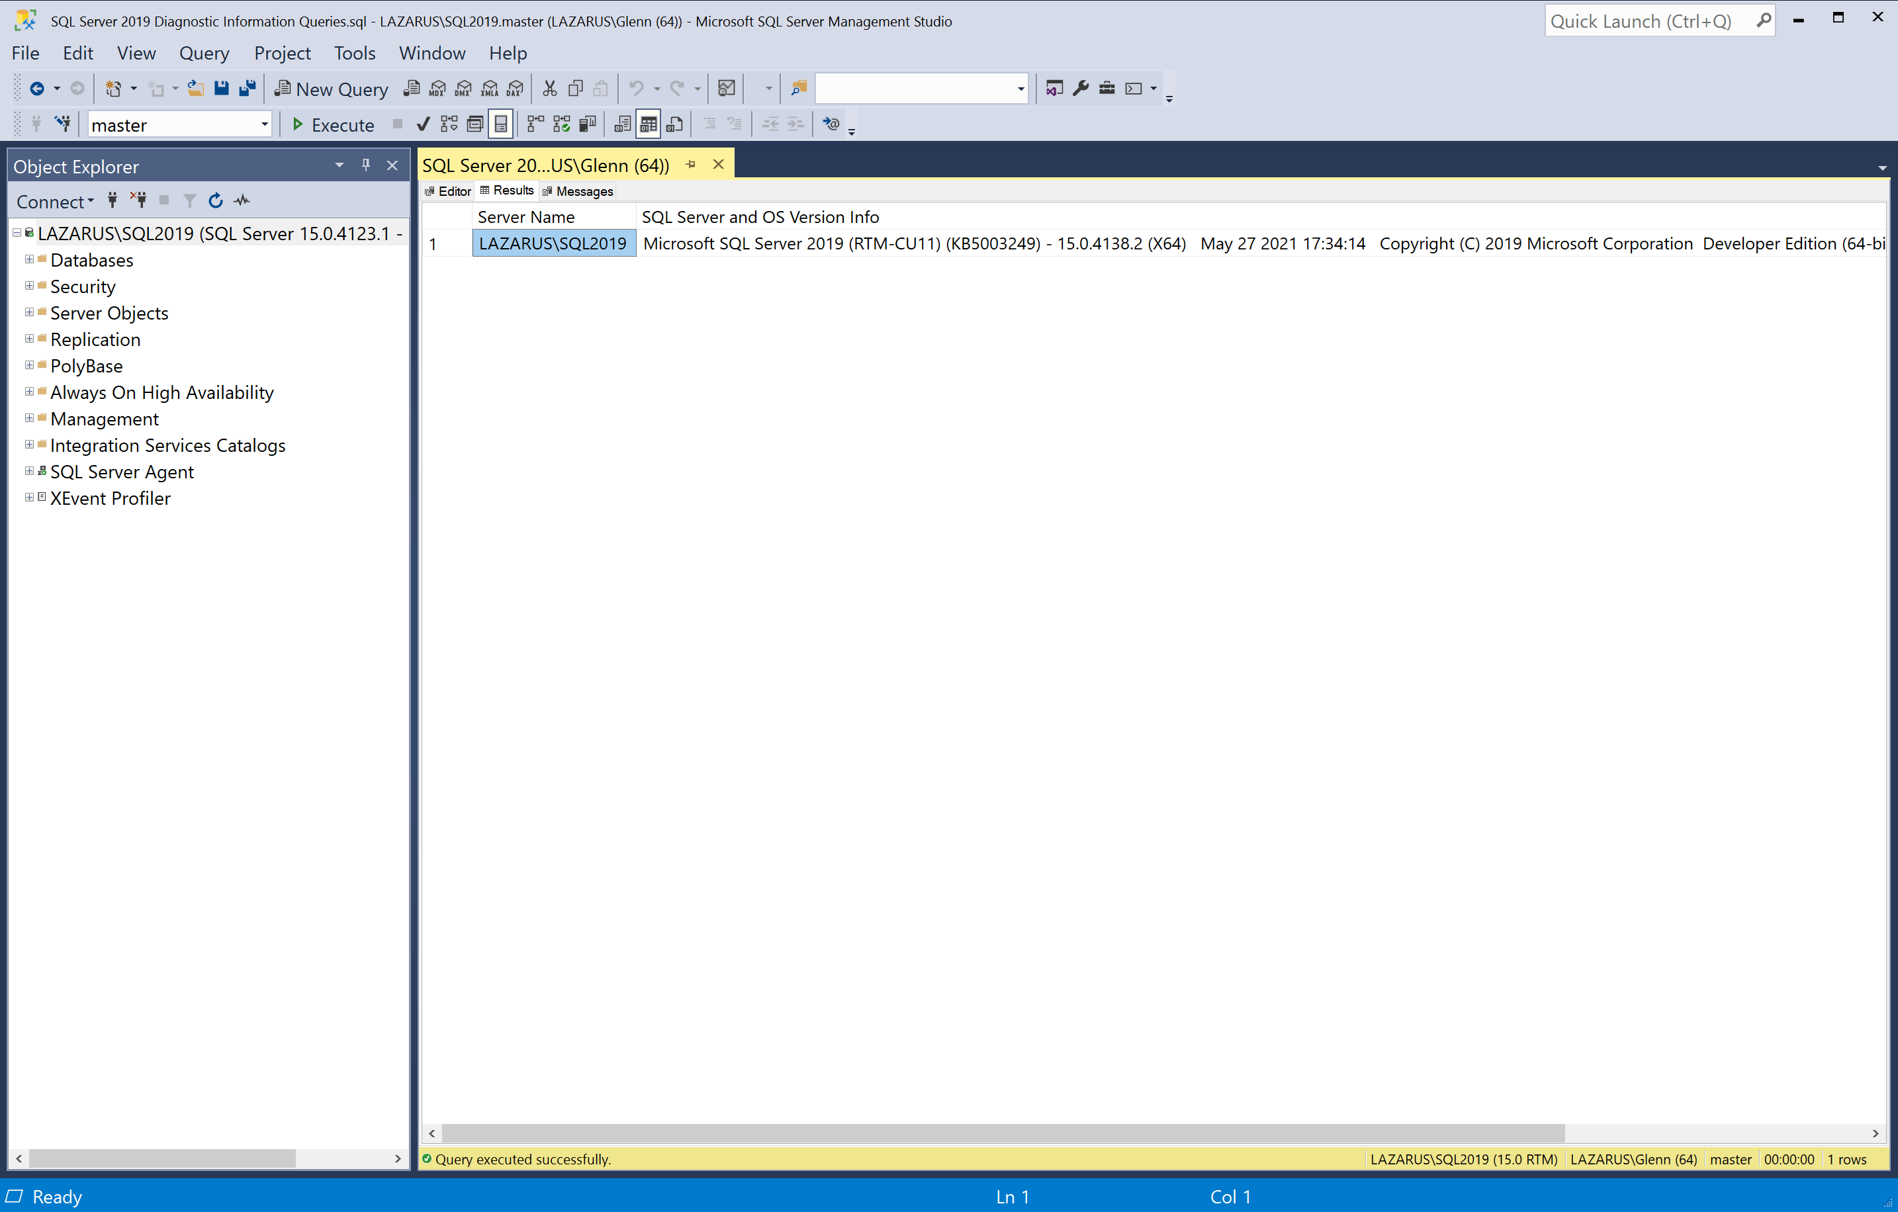This screenshot has width=1898, height=1212.
Task: Click the Execute button
Action: point(333,124)
